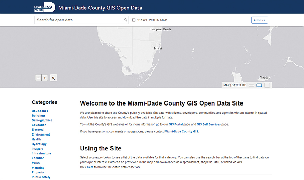Screen dimensions: 304x180
Task: Click the Using the Site heading
Action: [x=101, y=148]
